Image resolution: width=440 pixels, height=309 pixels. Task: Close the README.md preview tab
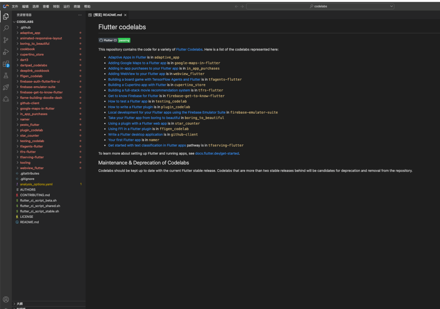pyautogui.click(x=125, y=15)
